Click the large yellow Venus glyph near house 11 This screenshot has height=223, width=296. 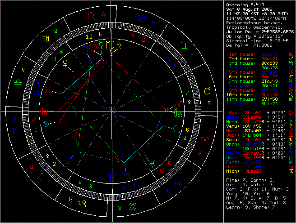click(66, 63)
